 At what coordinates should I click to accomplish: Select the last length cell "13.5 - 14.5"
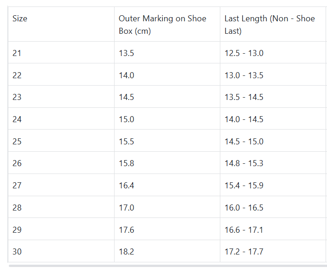coord(244,97)
